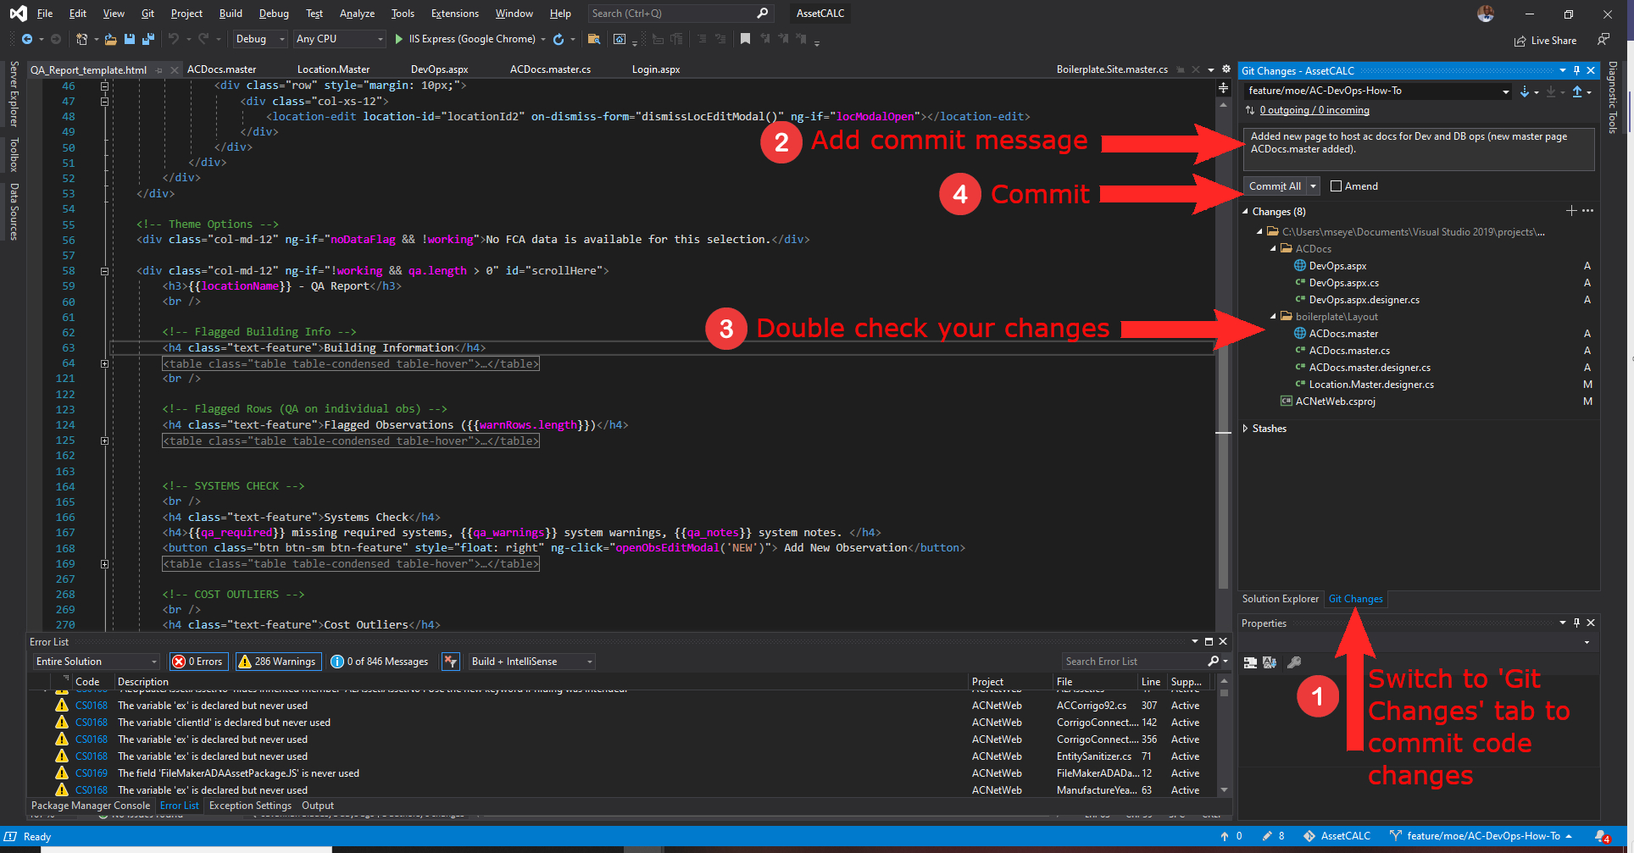The width and height of the screenshot is (1634, 853).
Task: Toggle the Error List clear filter button
Action: coord(451,662)
